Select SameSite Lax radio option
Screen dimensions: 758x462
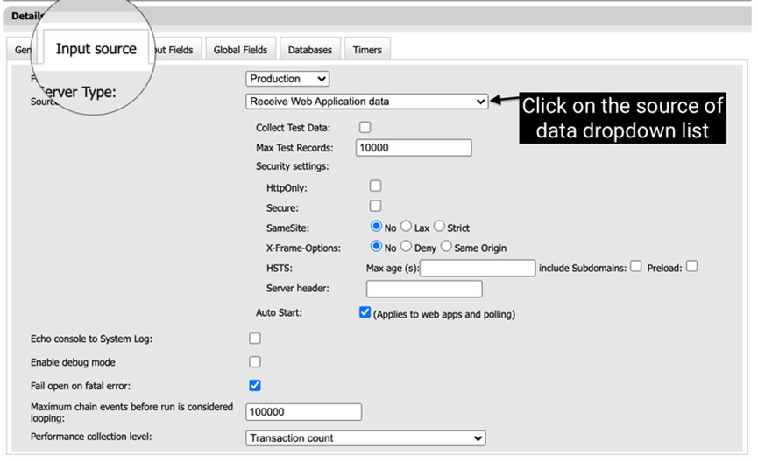point(407,227)
